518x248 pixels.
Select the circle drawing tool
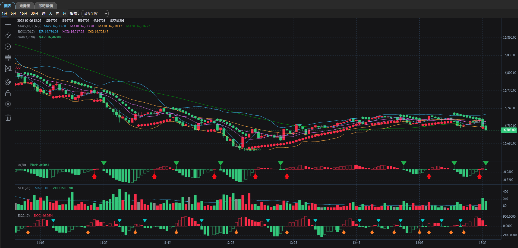pyautogui.click(x=8, y=47)
